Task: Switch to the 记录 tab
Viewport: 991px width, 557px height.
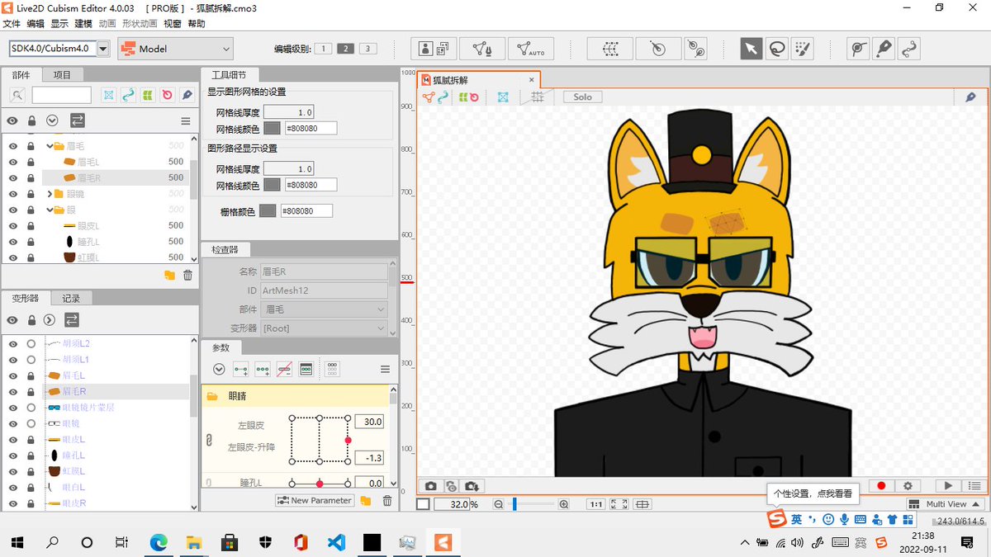Action: coord(72,299)
